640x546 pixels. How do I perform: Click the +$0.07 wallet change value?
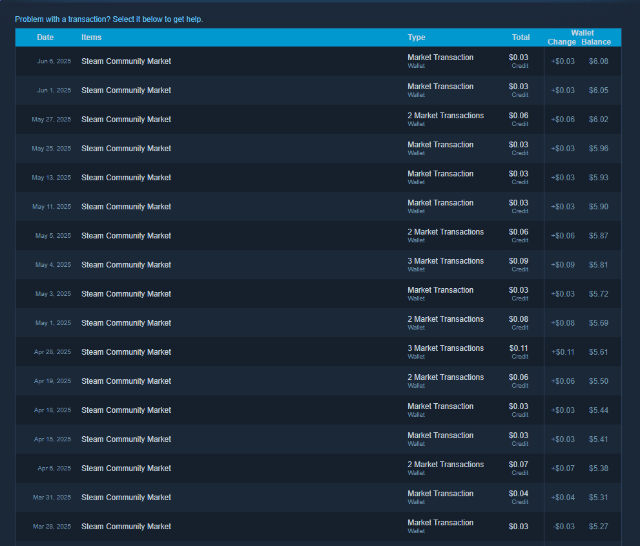pos(563,468)
